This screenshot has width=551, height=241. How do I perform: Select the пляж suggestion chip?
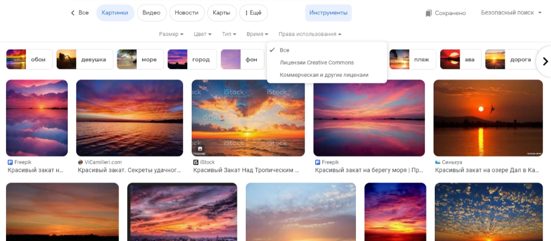(x=413, y=60)
